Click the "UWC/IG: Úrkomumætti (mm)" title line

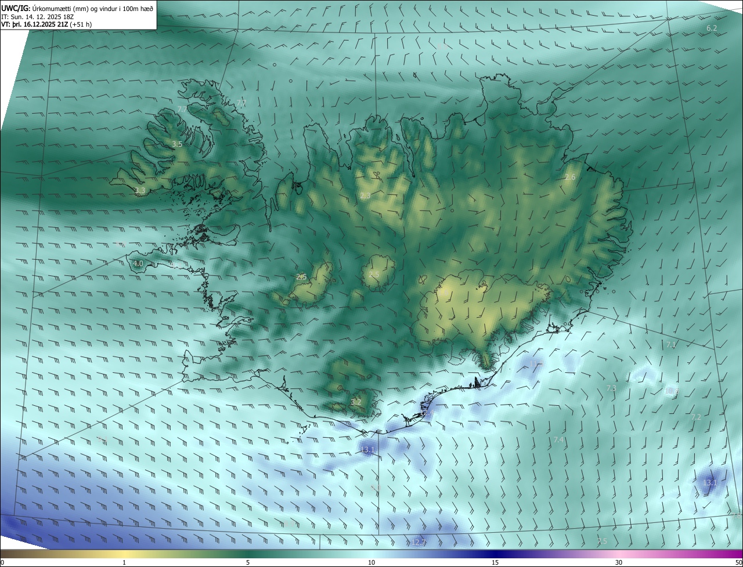77,8
